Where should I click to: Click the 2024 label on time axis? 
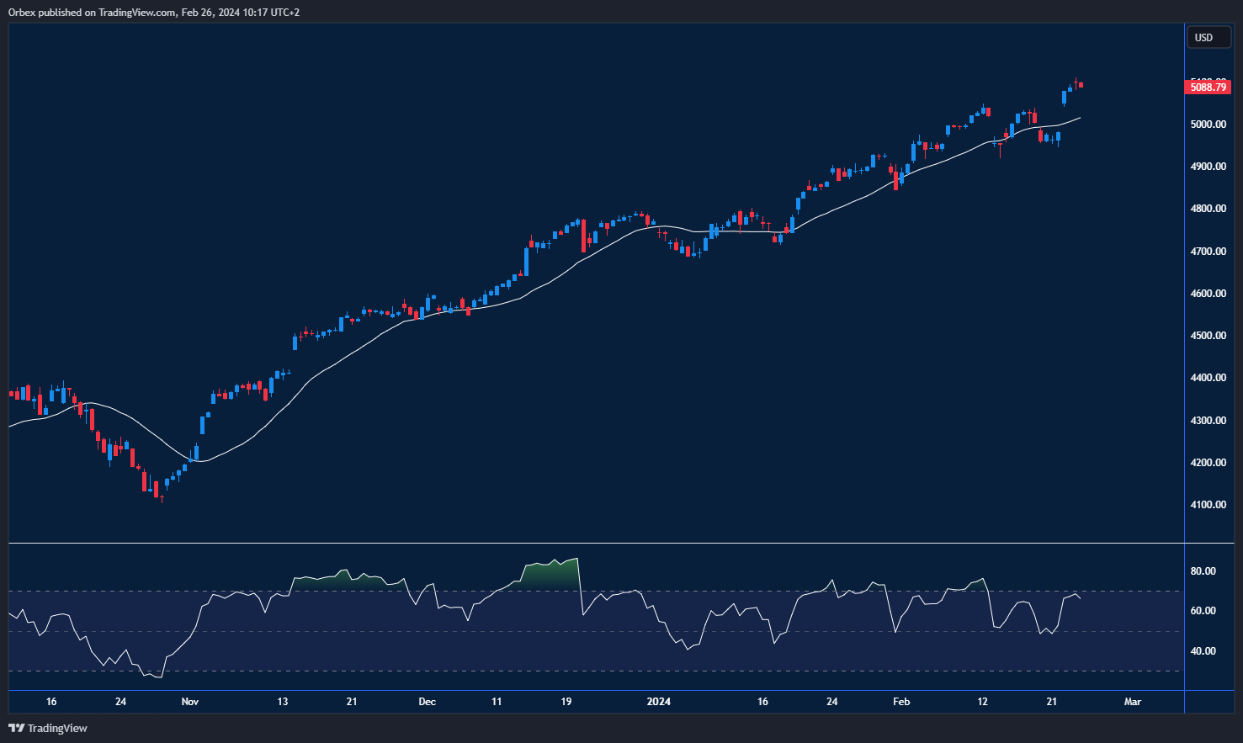(658, 701)
